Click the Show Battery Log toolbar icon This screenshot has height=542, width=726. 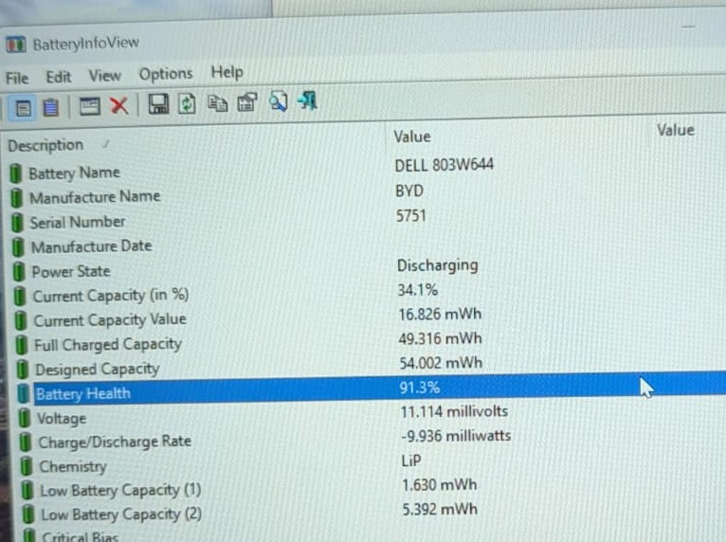[x=51, y=108]
